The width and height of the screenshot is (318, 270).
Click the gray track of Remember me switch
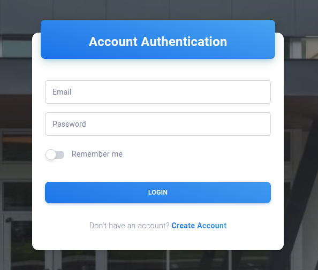click(60, 155)
